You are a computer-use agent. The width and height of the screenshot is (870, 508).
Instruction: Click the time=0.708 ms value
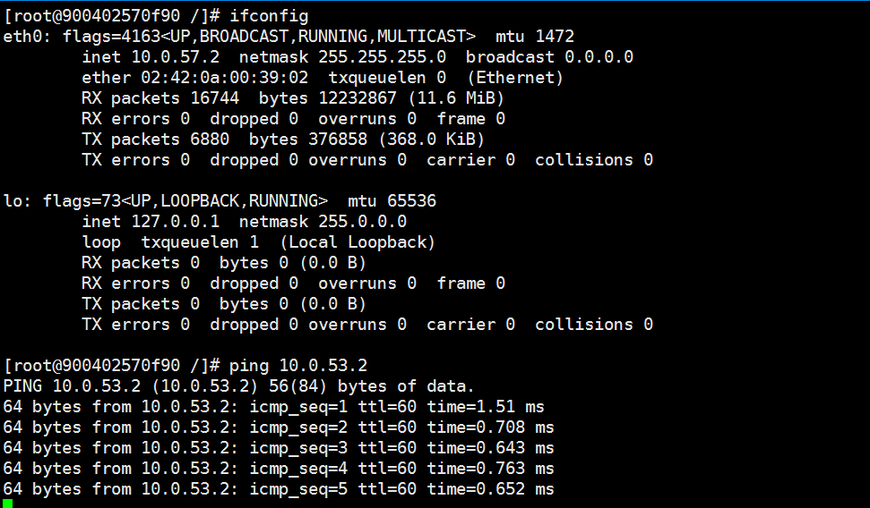pyautogui.click(x=490, y=428)
